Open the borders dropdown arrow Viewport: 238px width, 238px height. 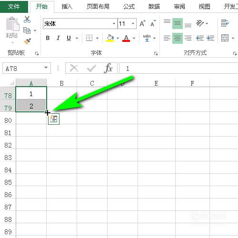(x=97, y=38)
